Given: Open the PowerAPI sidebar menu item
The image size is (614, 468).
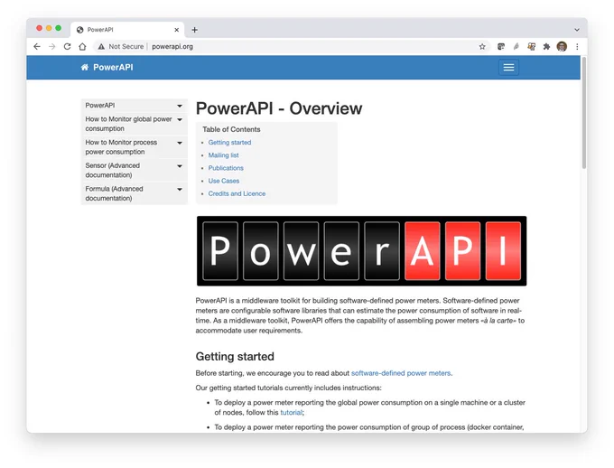Looking at the screenshot, I should (135, 106).
